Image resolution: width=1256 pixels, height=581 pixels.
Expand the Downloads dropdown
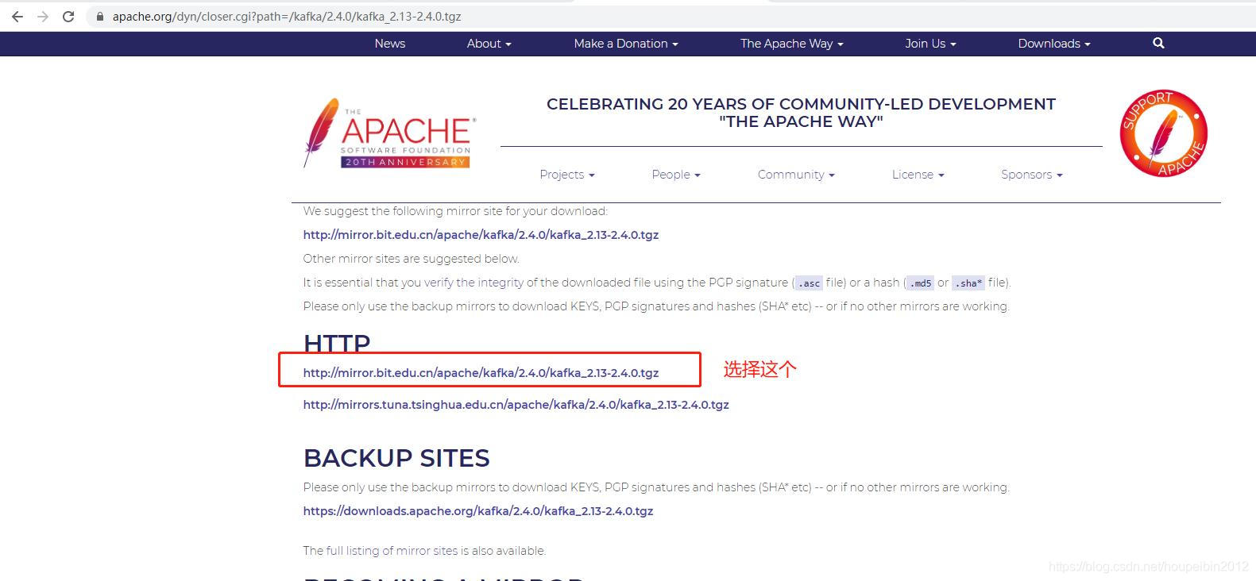point(1054,44)
